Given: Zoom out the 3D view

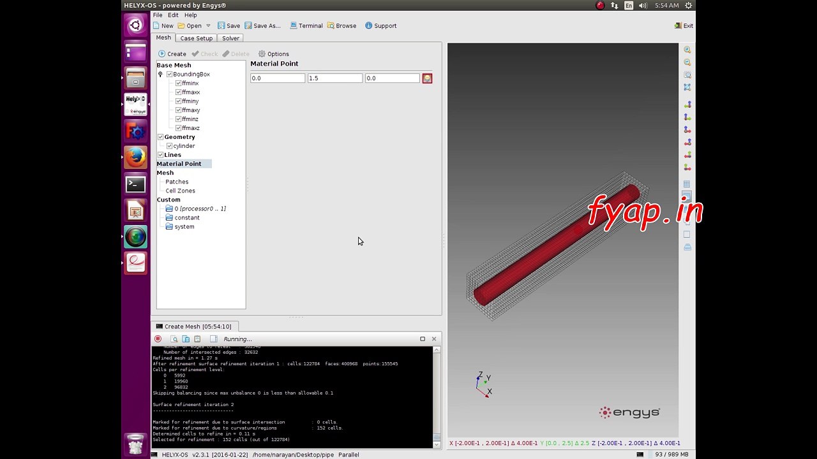Looking at the screenshot, I should click(687, 62).
